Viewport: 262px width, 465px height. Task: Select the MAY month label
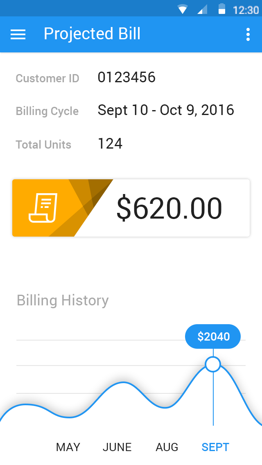68,447
